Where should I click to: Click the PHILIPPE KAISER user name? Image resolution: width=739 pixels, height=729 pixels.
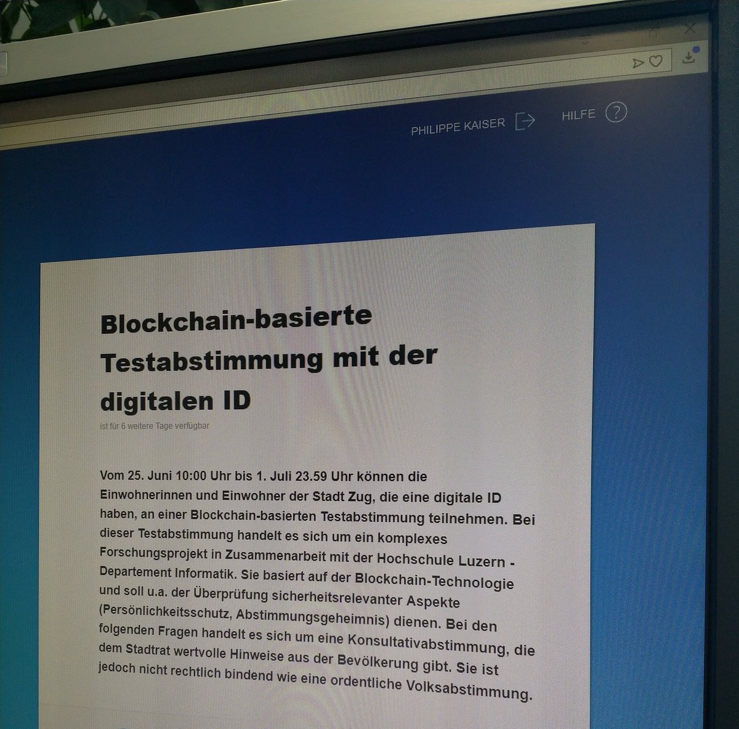458,126
